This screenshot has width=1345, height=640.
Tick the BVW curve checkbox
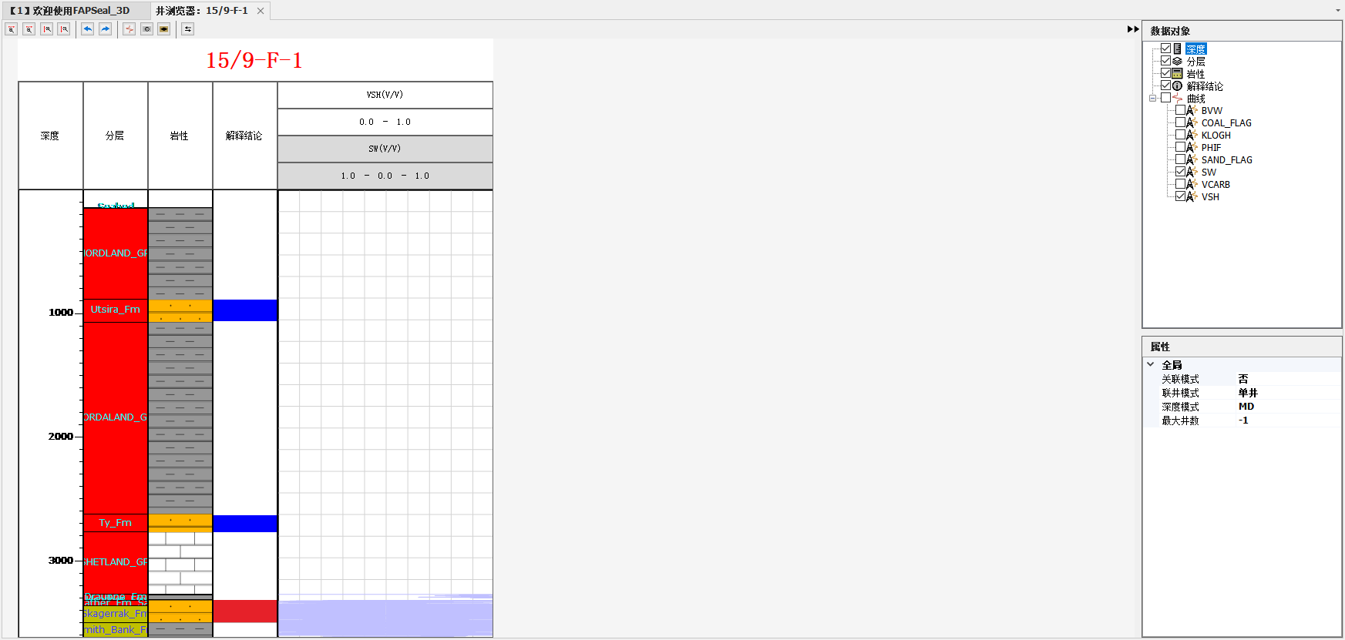[x=1180, y=110]
